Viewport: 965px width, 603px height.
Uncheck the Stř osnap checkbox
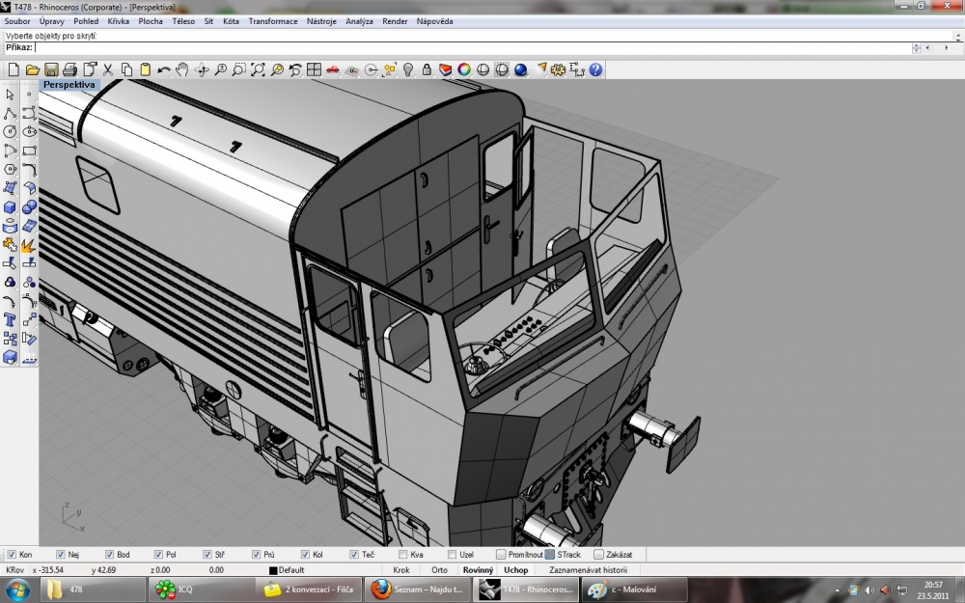[x=207, y=555]
